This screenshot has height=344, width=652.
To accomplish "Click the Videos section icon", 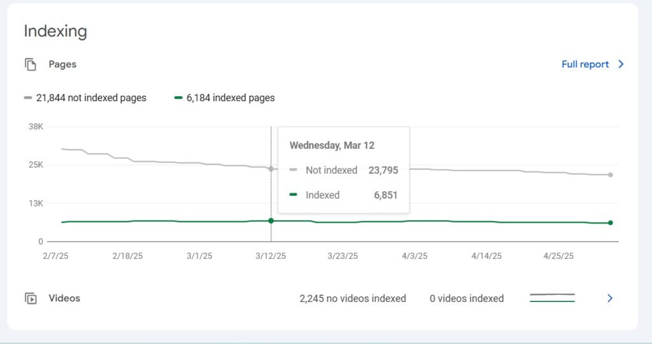I will click(30, 298).
